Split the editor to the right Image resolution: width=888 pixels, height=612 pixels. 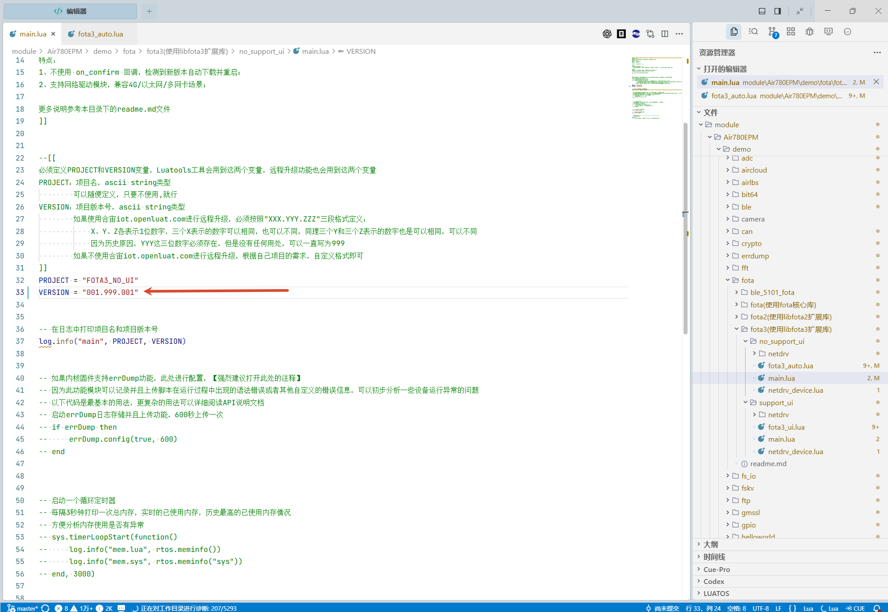click(665, 34)
